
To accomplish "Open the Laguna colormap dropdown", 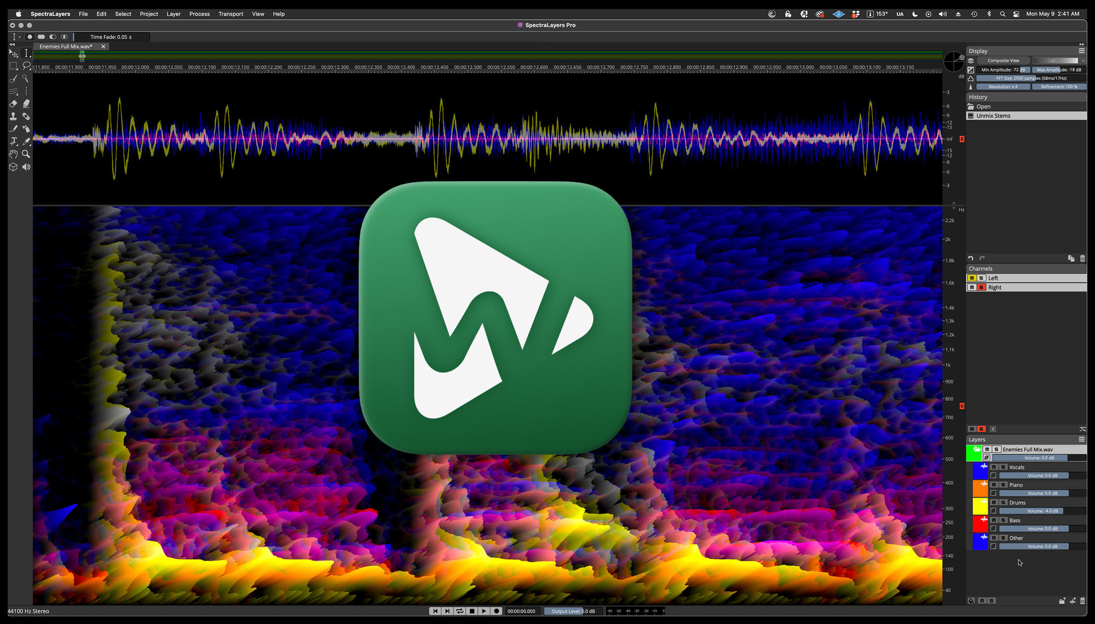I will (1059, 60).
